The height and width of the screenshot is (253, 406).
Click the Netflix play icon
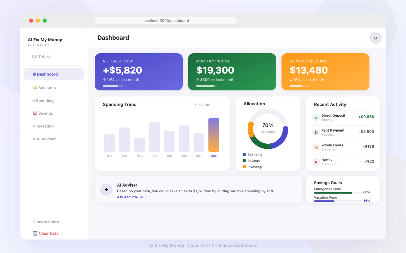[x=316, y=162]
